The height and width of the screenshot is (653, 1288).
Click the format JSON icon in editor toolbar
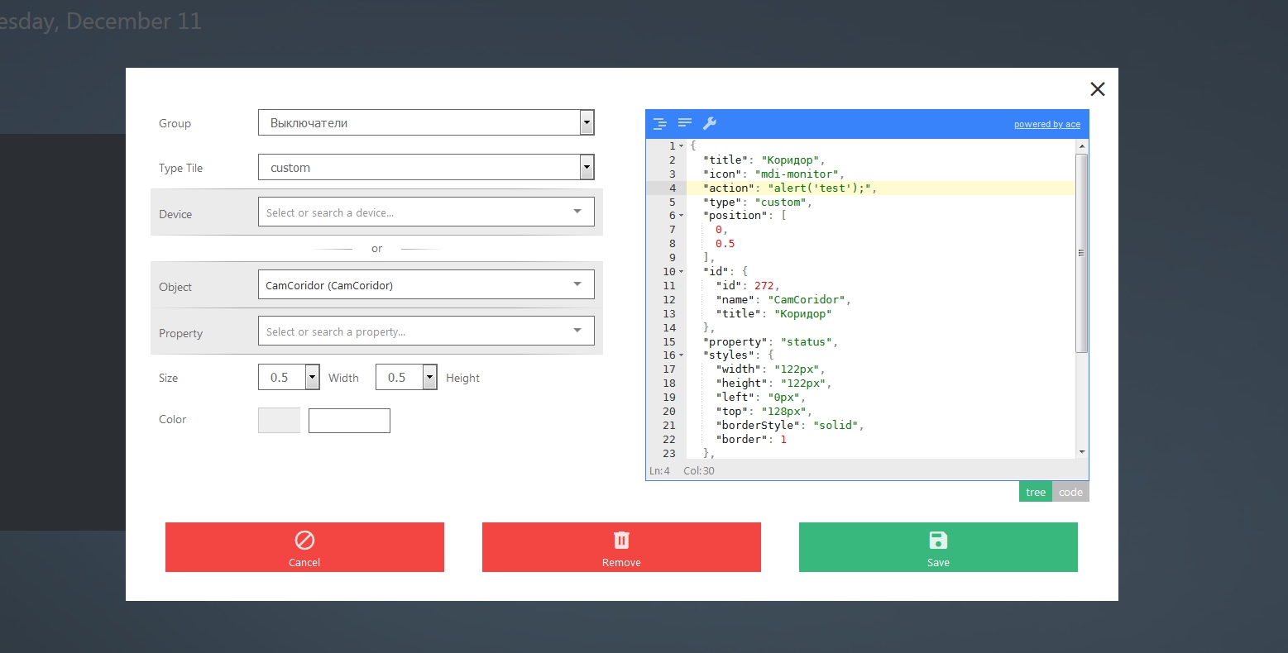click(x=659, y=124)
